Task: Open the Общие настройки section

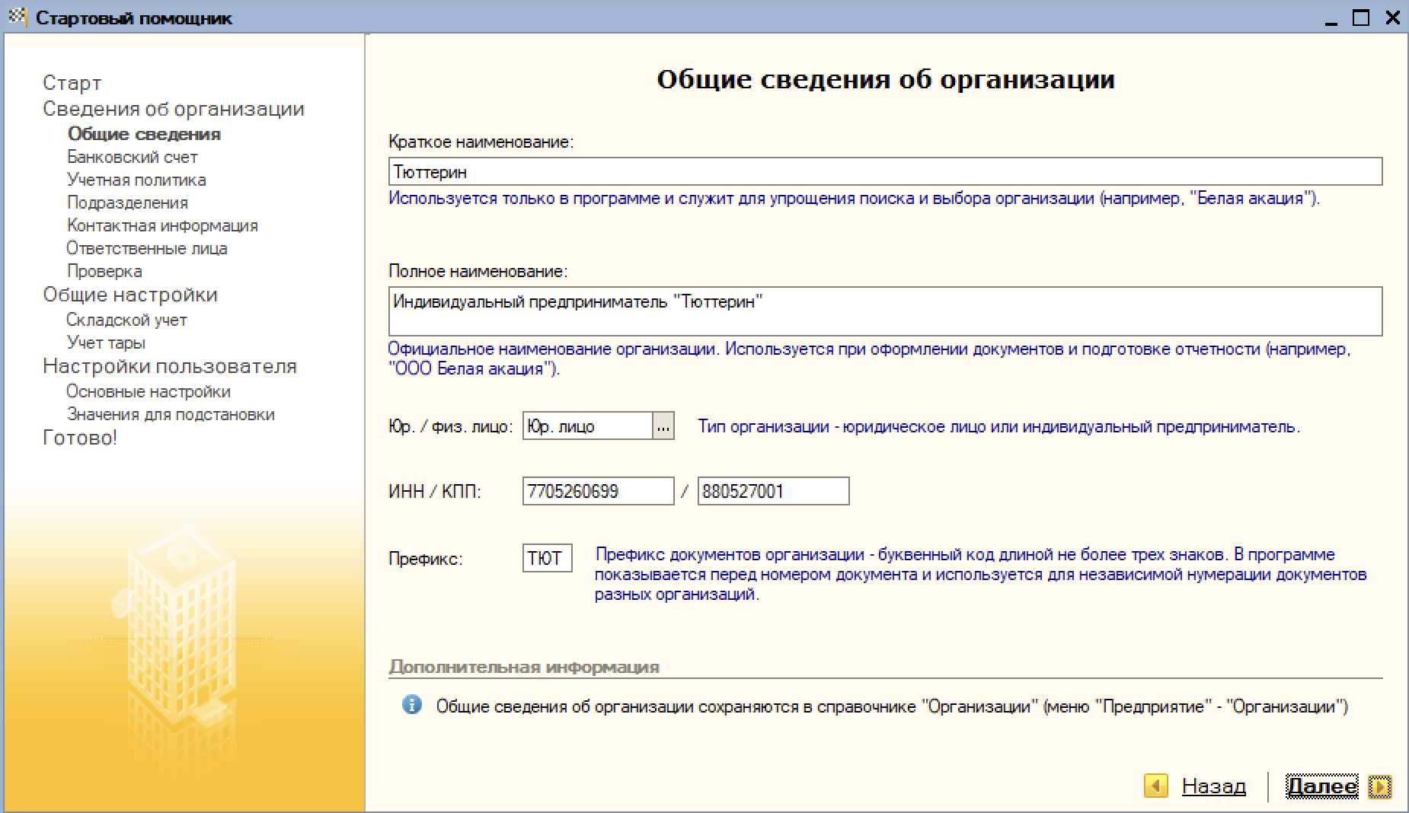Action: [130, 295]
